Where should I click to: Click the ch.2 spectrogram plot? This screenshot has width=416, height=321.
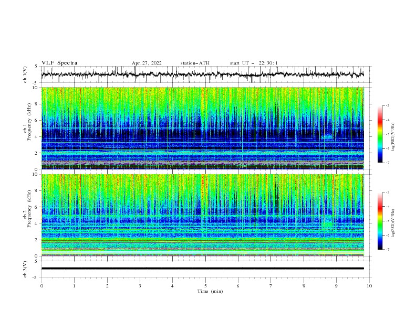coord(202,215)
